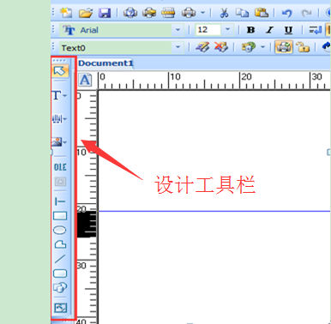Click the ruler-shaped page setup icon
Image resolution: width=331 pixels, height=324 pixels.
coord(168,13)
